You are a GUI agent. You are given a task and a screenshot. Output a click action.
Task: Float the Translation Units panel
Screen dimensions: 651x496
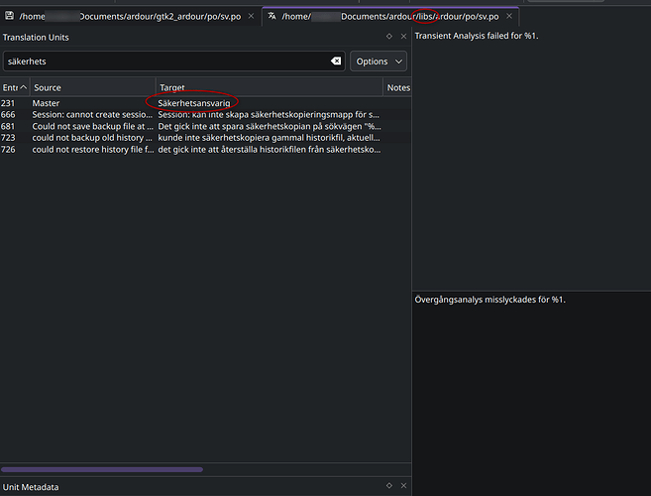click(389, 37)
